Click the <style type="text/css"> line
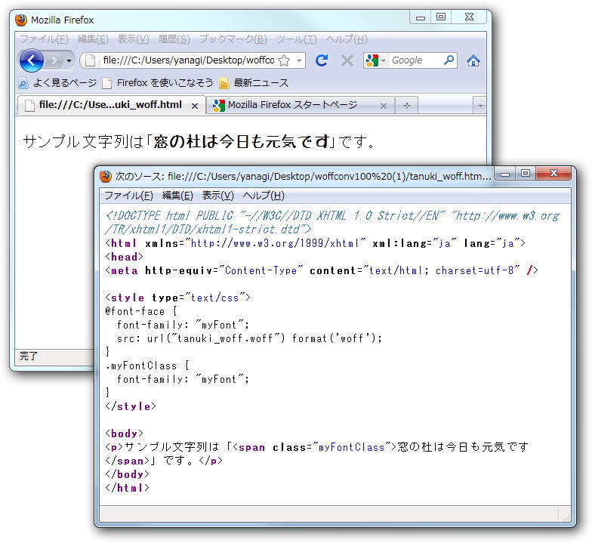The width and height of the screenshot is (592, 543). click(177, 298)
